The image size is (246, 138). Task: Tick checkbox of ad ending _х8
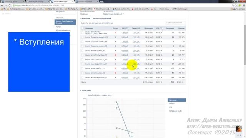click(x=82, y=46)
